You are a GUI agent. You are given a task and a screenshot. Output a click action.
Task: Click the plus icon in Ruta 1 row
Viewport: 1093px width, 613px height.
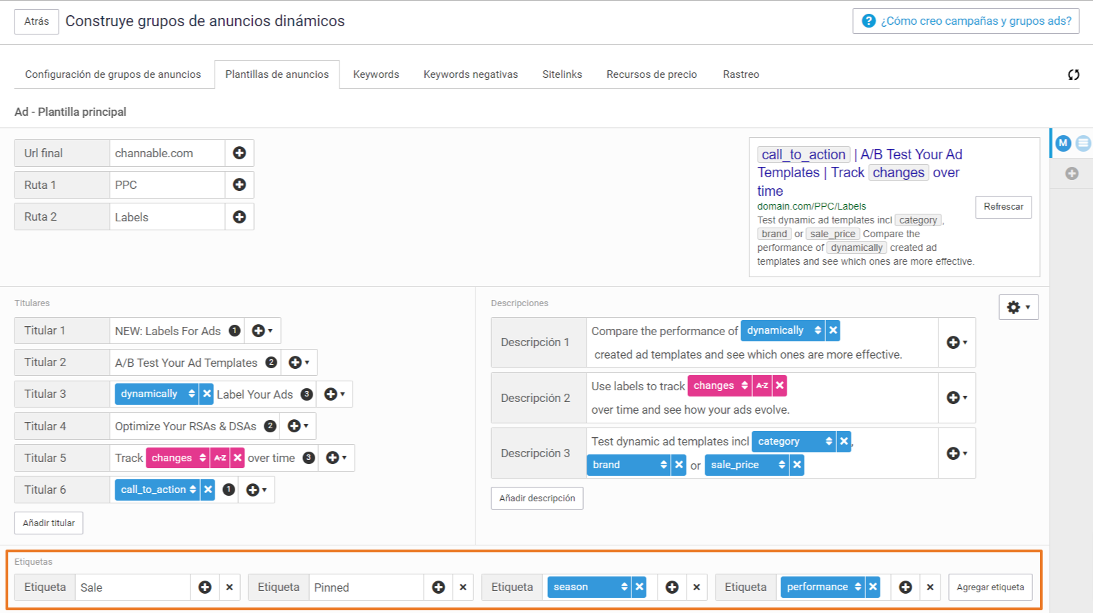click(x=239, y=185)
